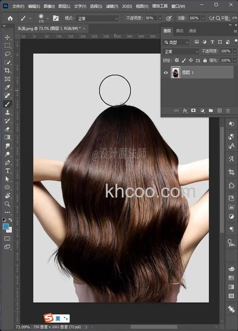Open layer 填充 100% dropdown arrow
This screenshot has height=331, width=238.
(235, 61)
